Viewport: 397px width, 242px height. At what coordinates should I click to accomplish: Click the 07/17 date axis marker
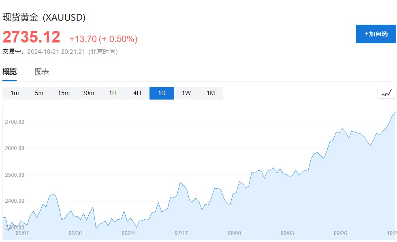click(x=181, y=233)
